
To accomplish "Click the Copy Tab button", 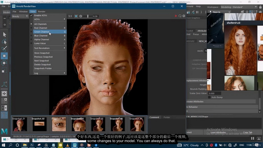I will pos(247,132).
